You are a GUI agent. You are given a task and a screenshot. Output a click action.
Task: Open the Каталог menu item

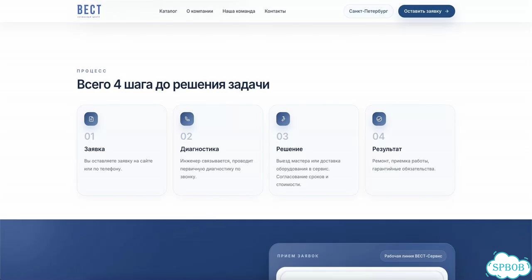pos(168,11)
